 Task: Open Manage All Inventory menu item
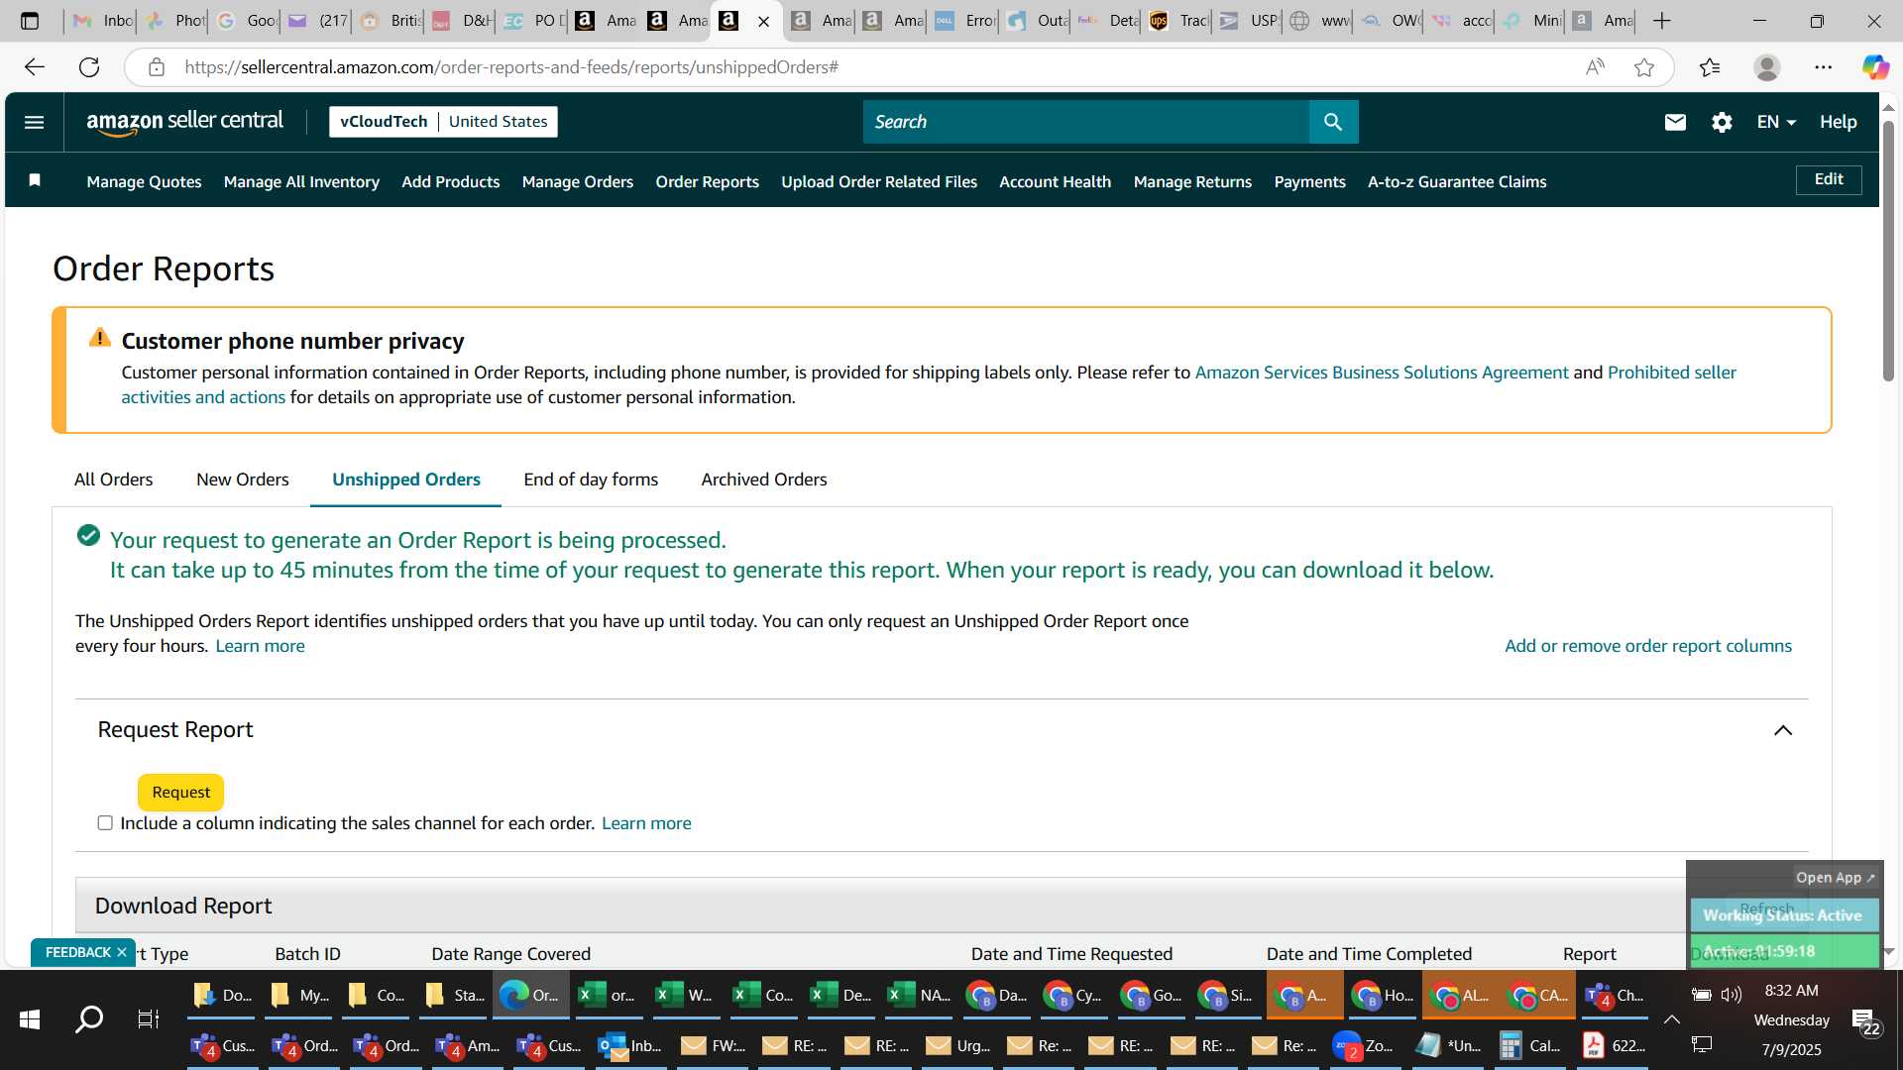(x=301, y=181)
